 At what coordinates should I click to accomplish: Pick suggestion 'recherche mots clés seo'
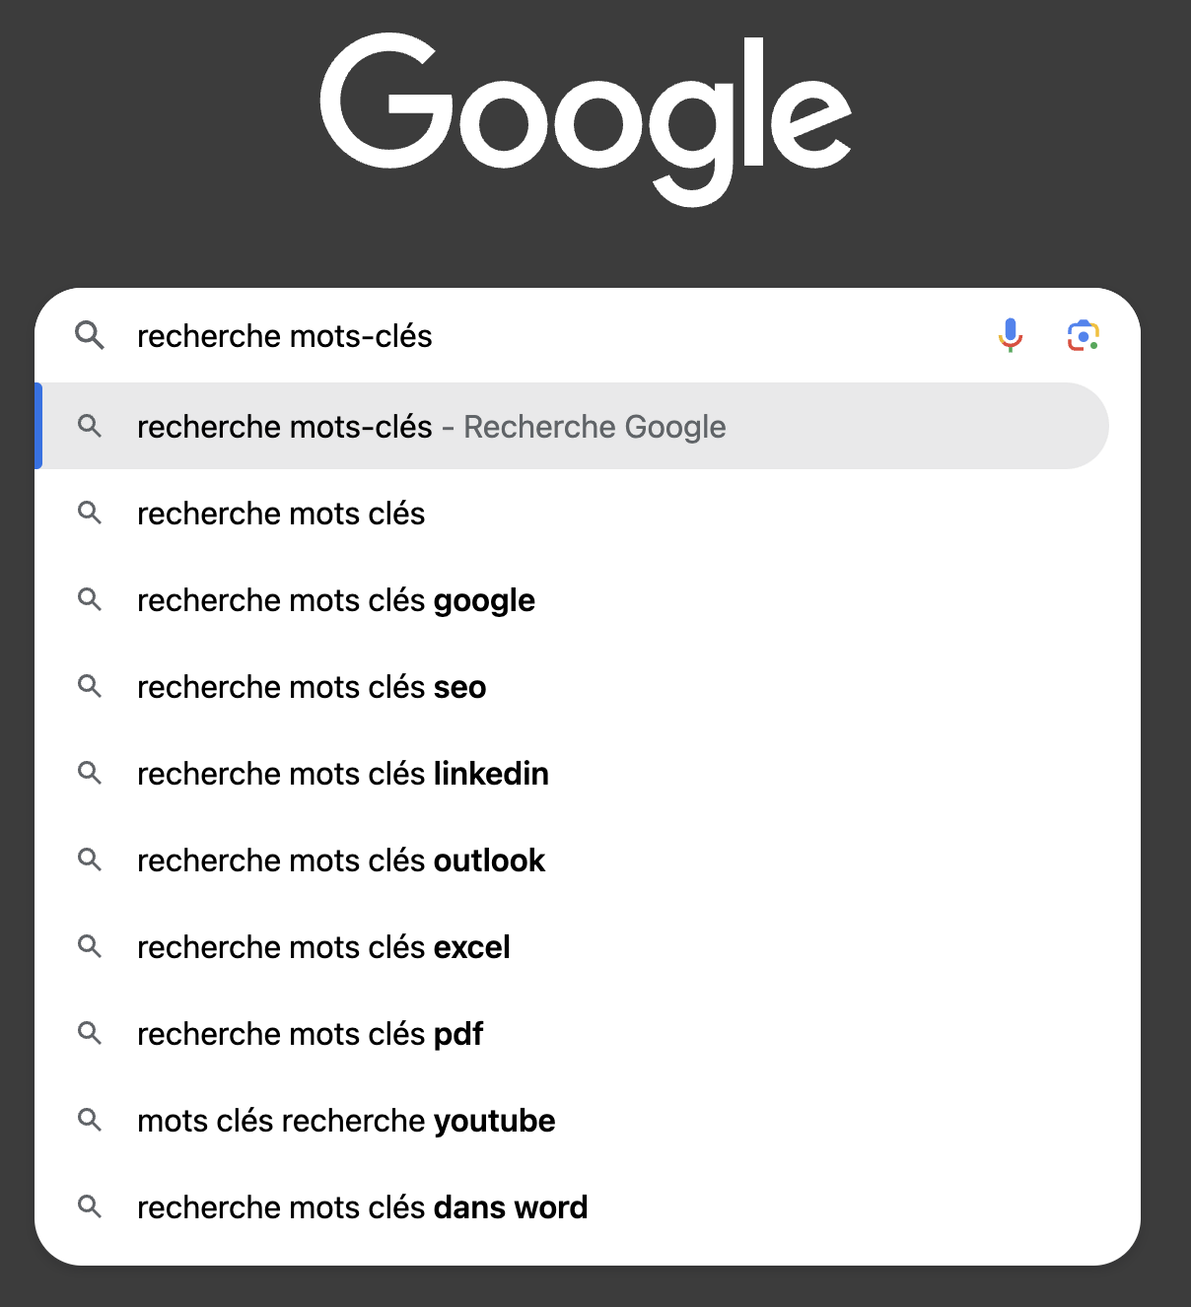tap(572, 686)
